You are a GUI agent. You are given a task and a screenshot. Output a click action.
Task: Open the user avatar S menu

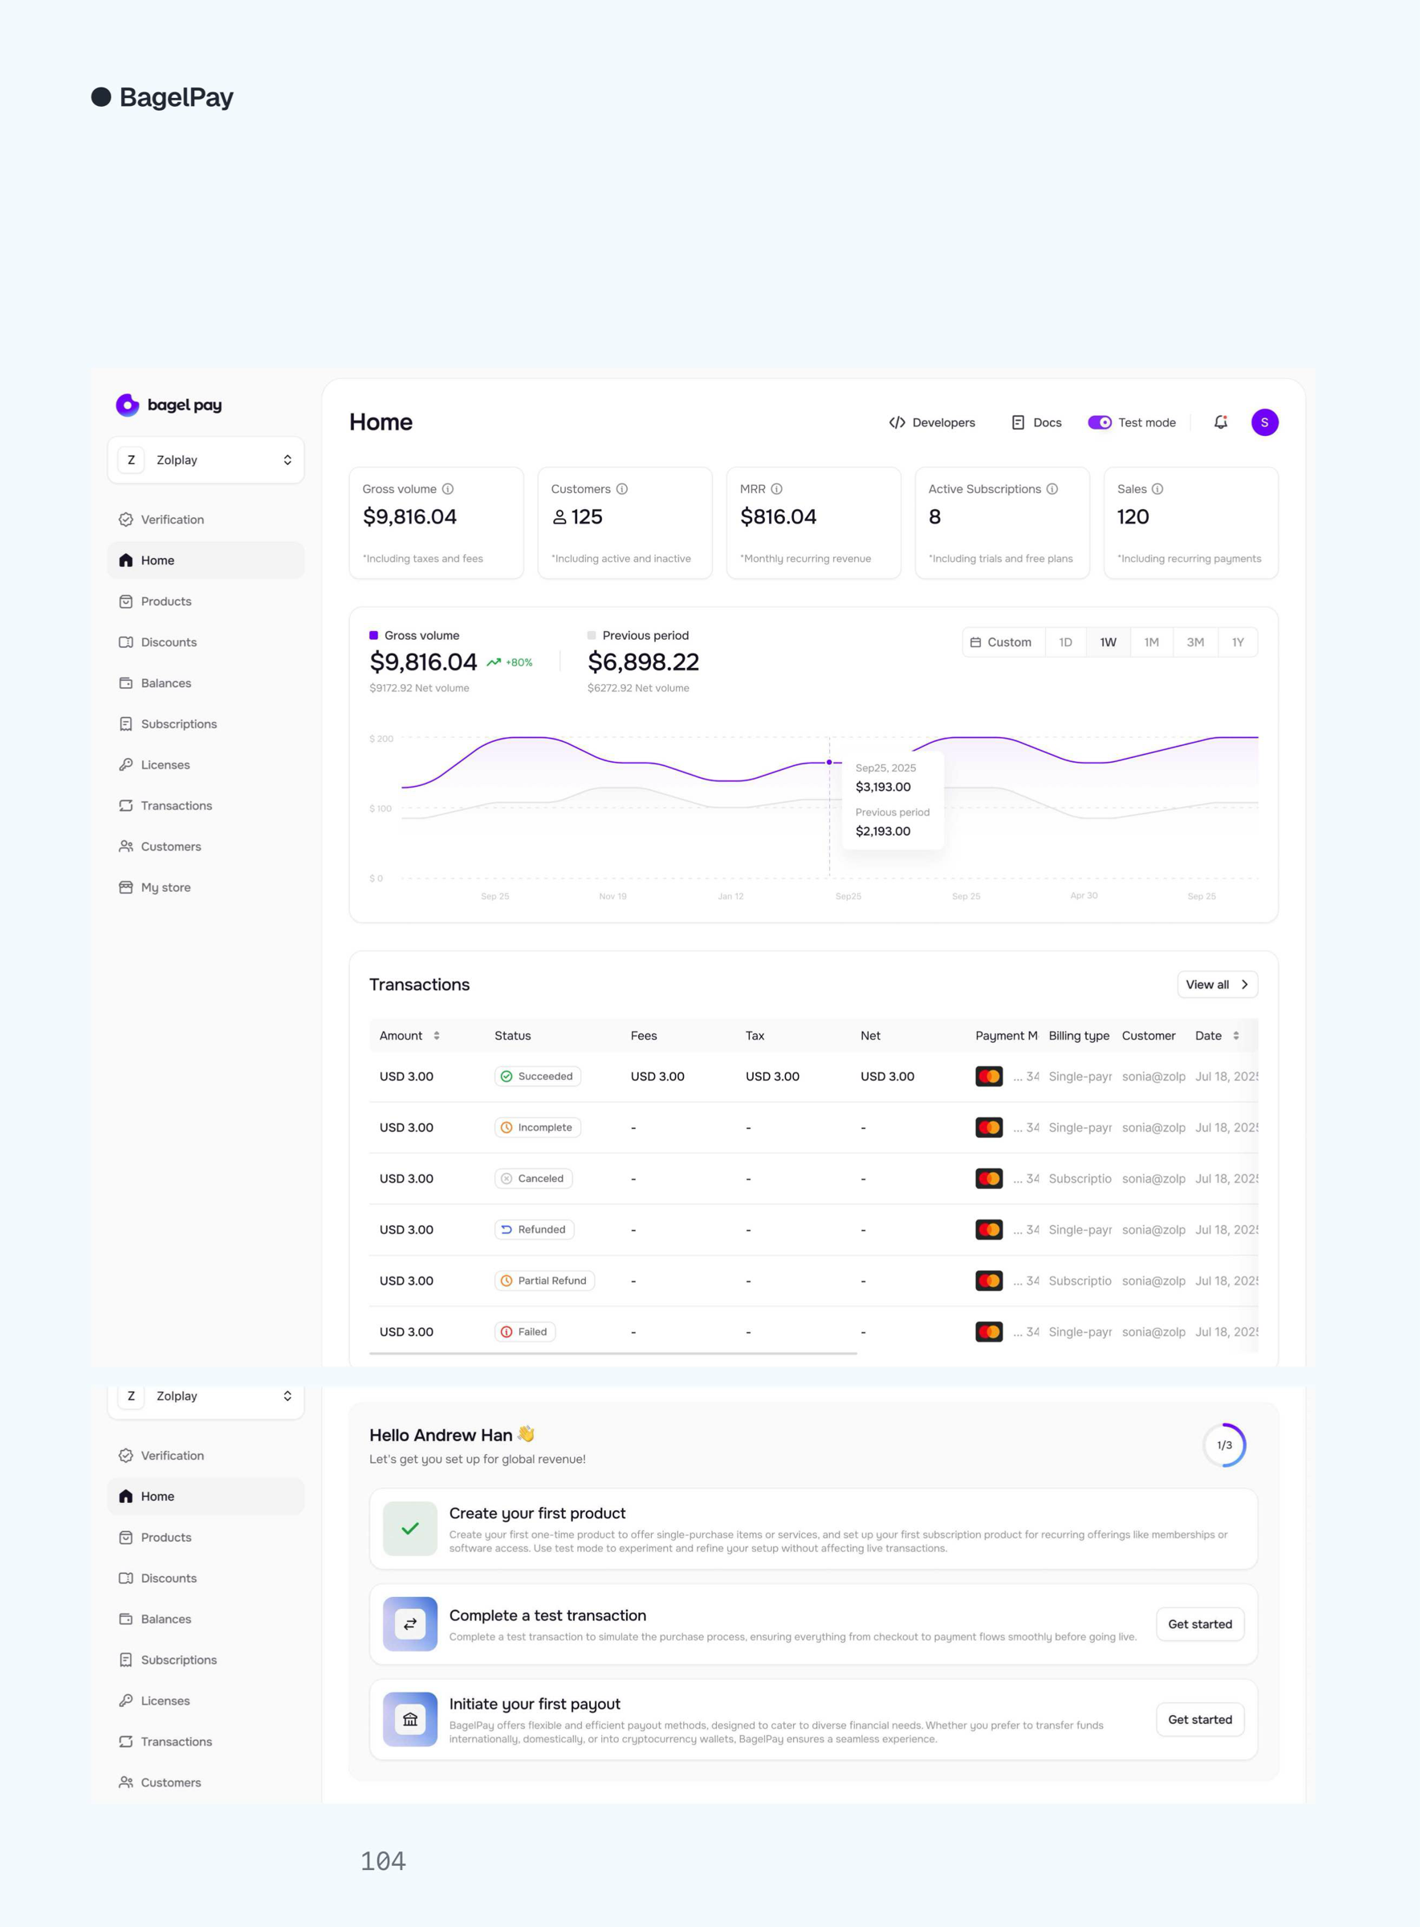(1263, 422)
